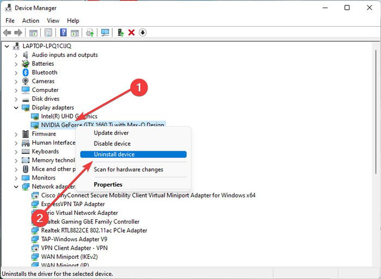Image resolution: width=381 pixels, height=279 pixels.
Task: Click the Scan for hardware changes monitor icon
Action: point(105,33)
